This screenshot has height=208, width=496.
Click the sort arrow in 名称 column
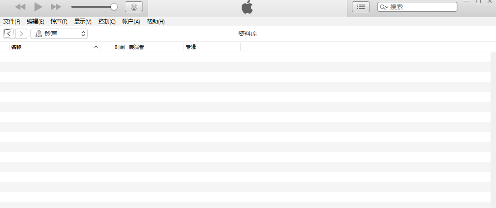point(96,47)
